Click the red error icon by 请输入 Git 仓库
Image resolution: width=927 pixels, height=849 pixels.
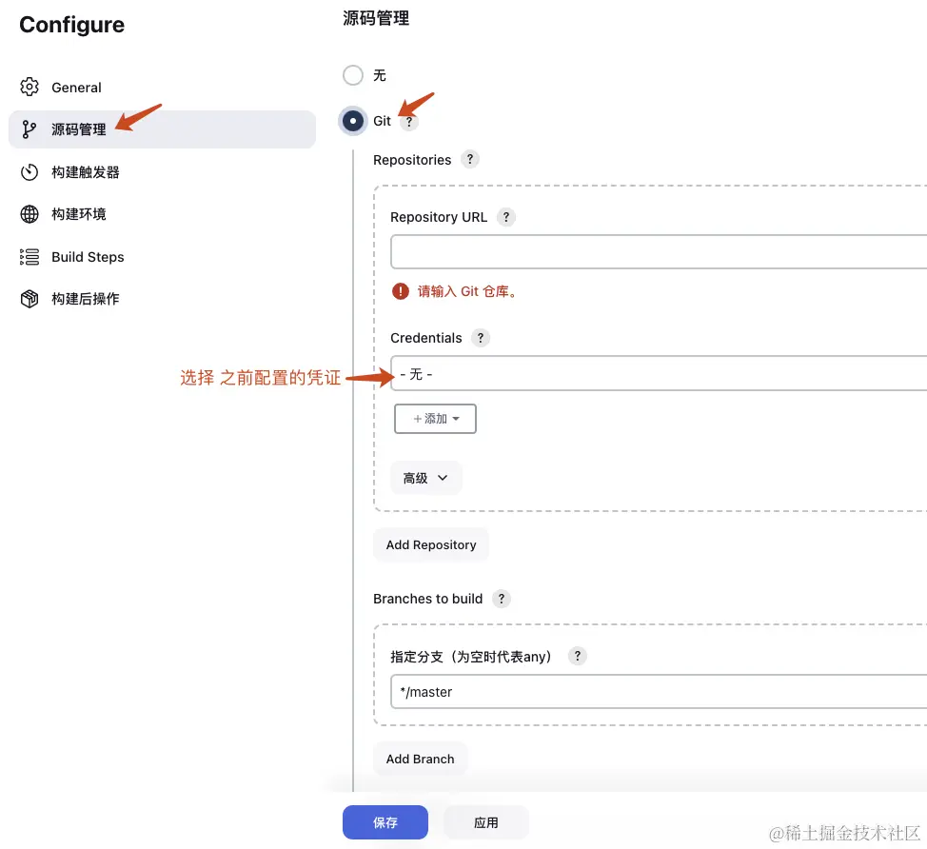click(401, 291)
